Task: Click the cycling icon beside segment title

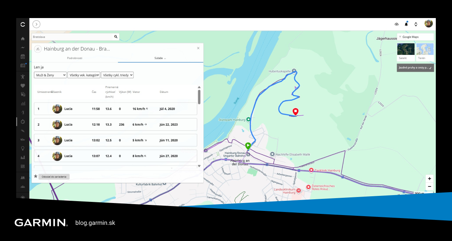Action: click(x=38, y=49)
